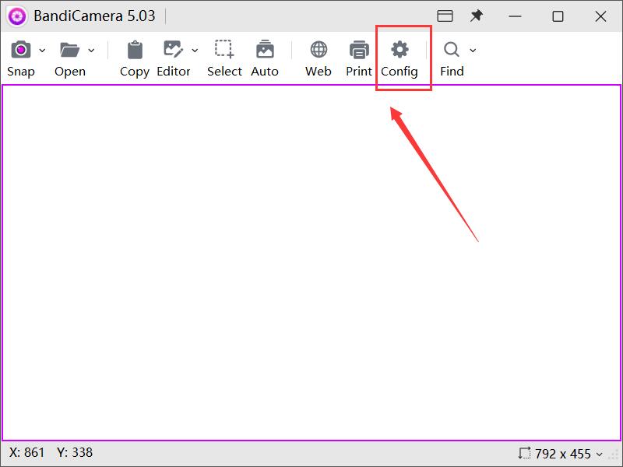Launch the image Editor icon
The width and height of the screenshot is (623, 467).
pos(172,51)
